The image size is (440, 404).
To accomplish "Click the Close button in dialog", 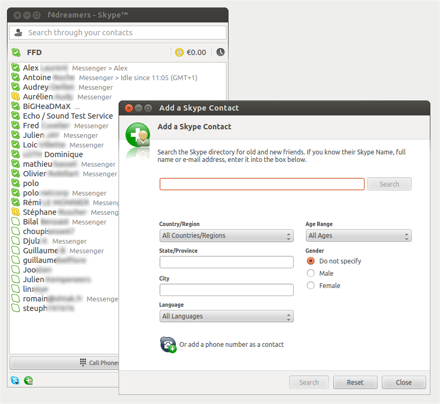I will (404, 383).
